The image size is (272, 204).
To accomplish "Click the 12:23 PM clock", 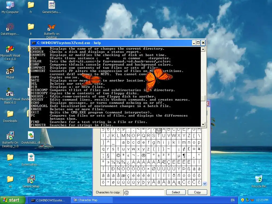I will tap(262, 200).
